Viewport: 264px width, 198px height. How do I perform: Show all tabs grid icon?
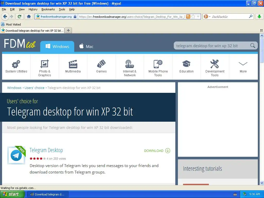[261, 30]
